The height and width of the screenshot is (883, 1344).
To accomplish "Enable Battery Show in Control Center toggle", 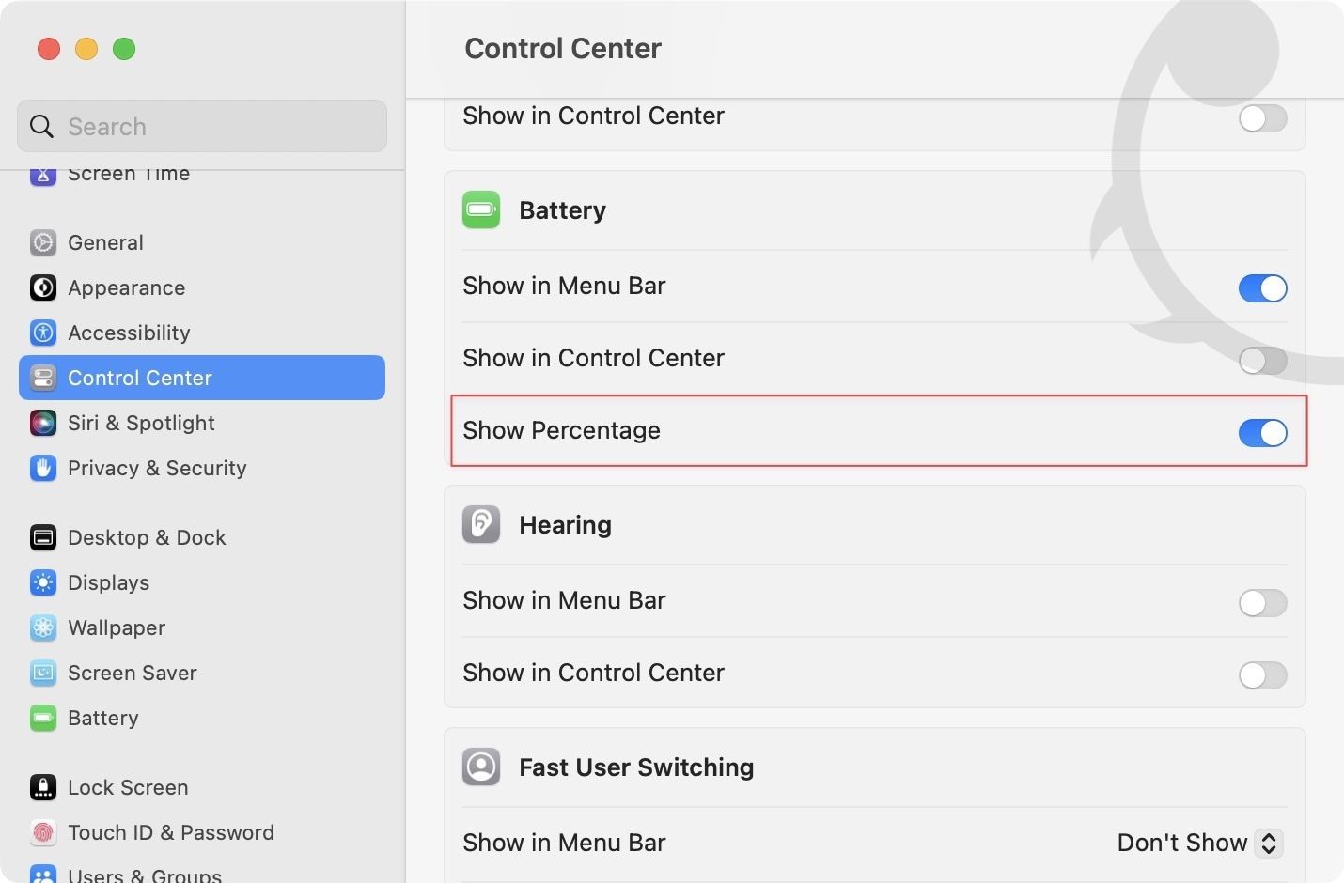I will coord(1262,361).
